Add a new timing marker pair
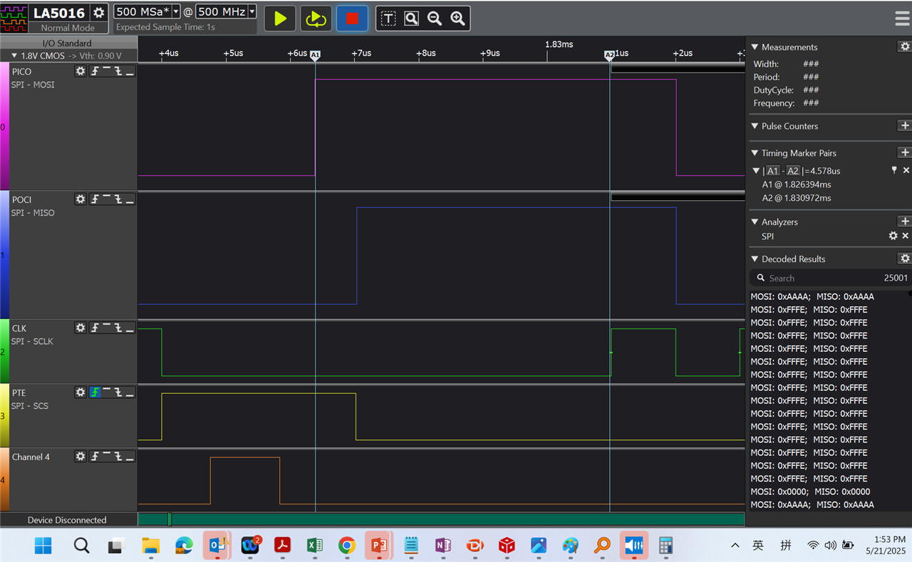 click(904, 152)
